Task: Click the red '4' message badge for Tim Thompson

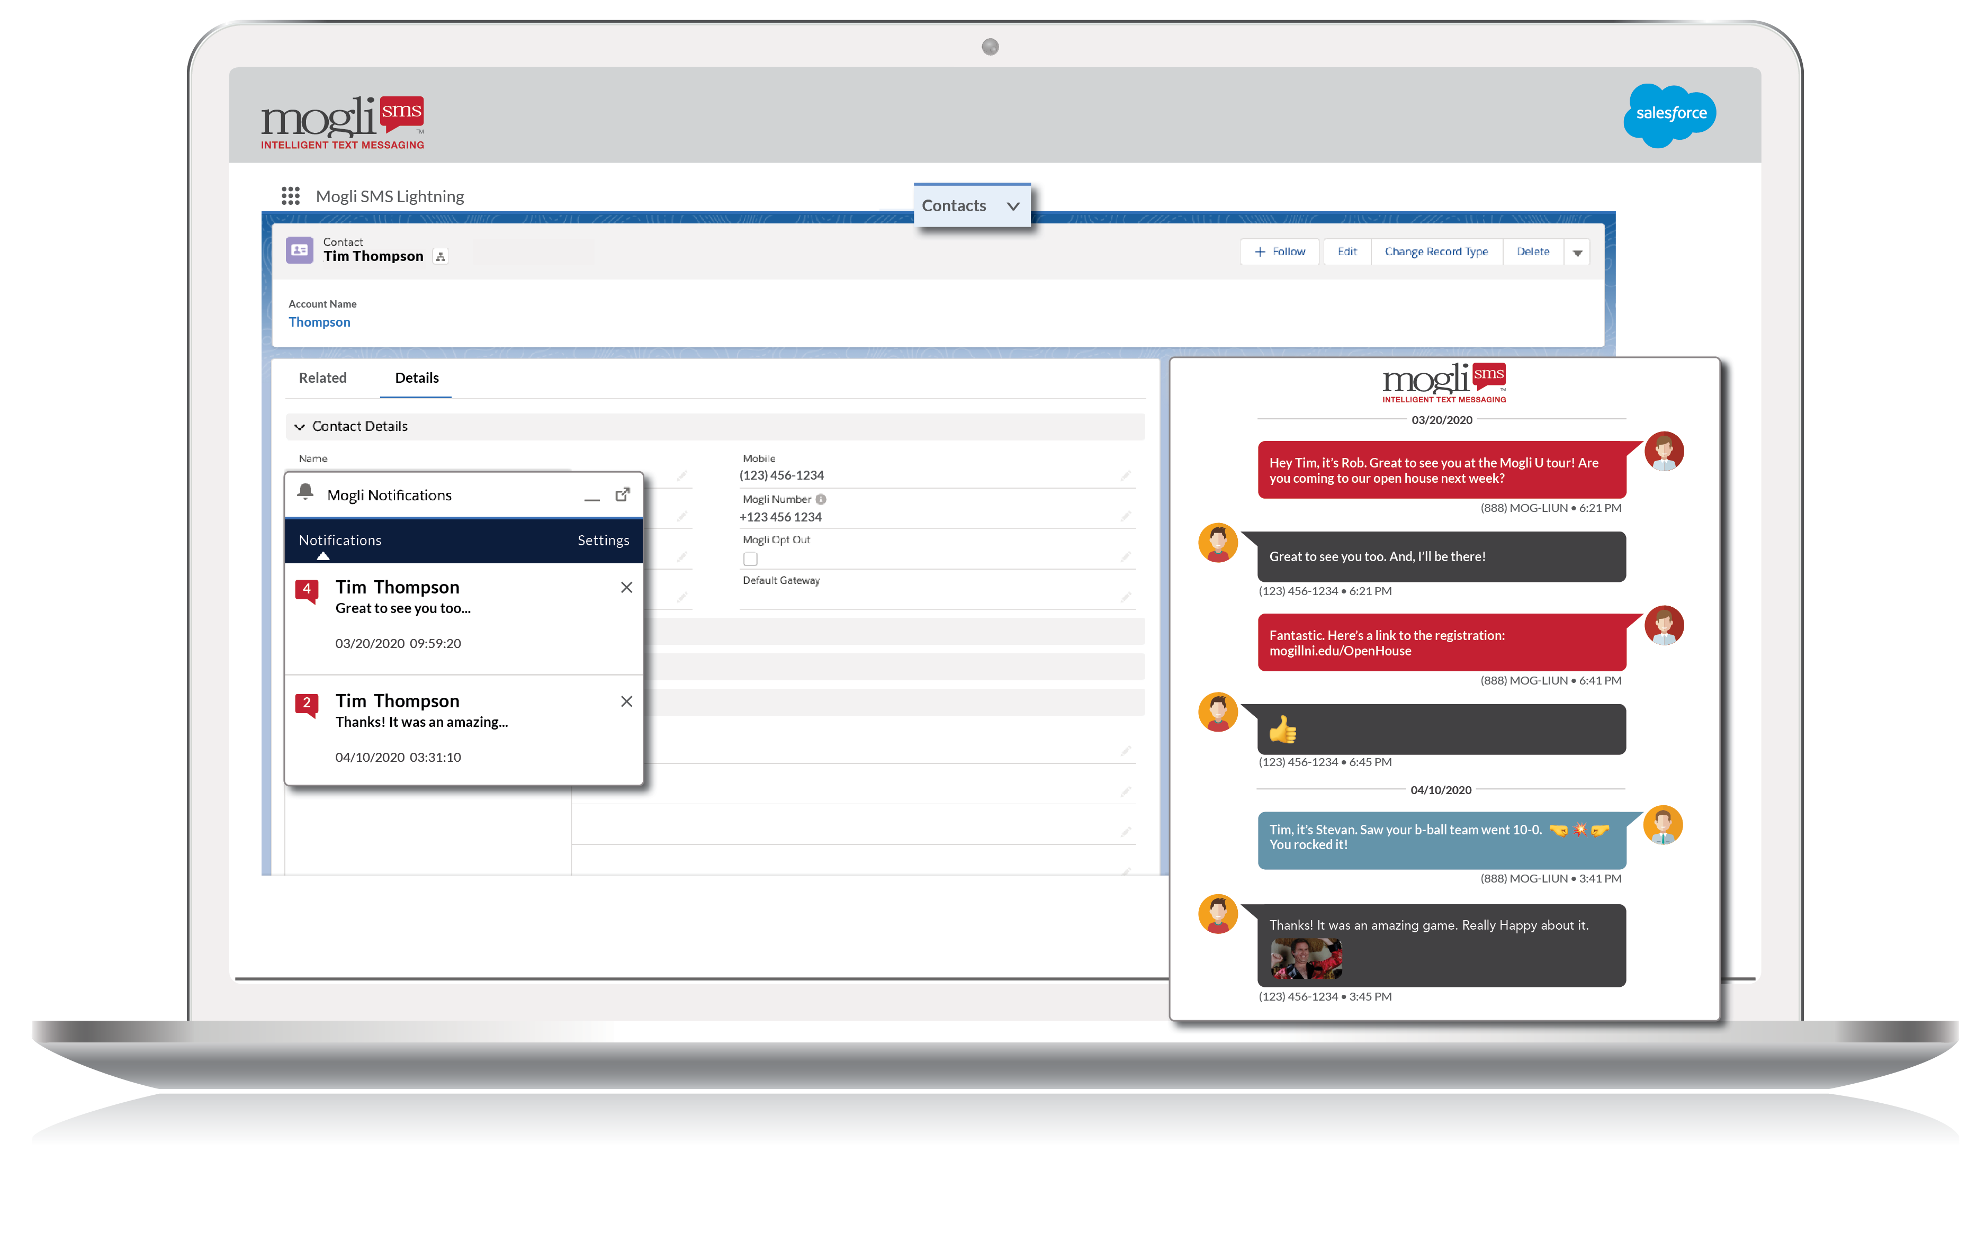Action: click(308, 589)
